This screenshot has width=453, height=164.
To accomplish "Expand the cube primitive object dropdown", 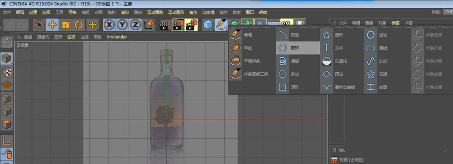I will pyautogui.click(x=208, y=25).
